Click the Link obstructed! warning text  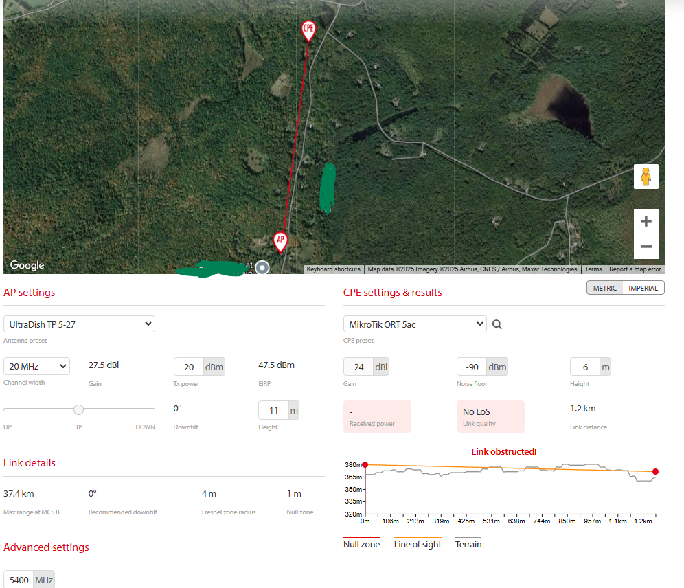pos(504,451)
